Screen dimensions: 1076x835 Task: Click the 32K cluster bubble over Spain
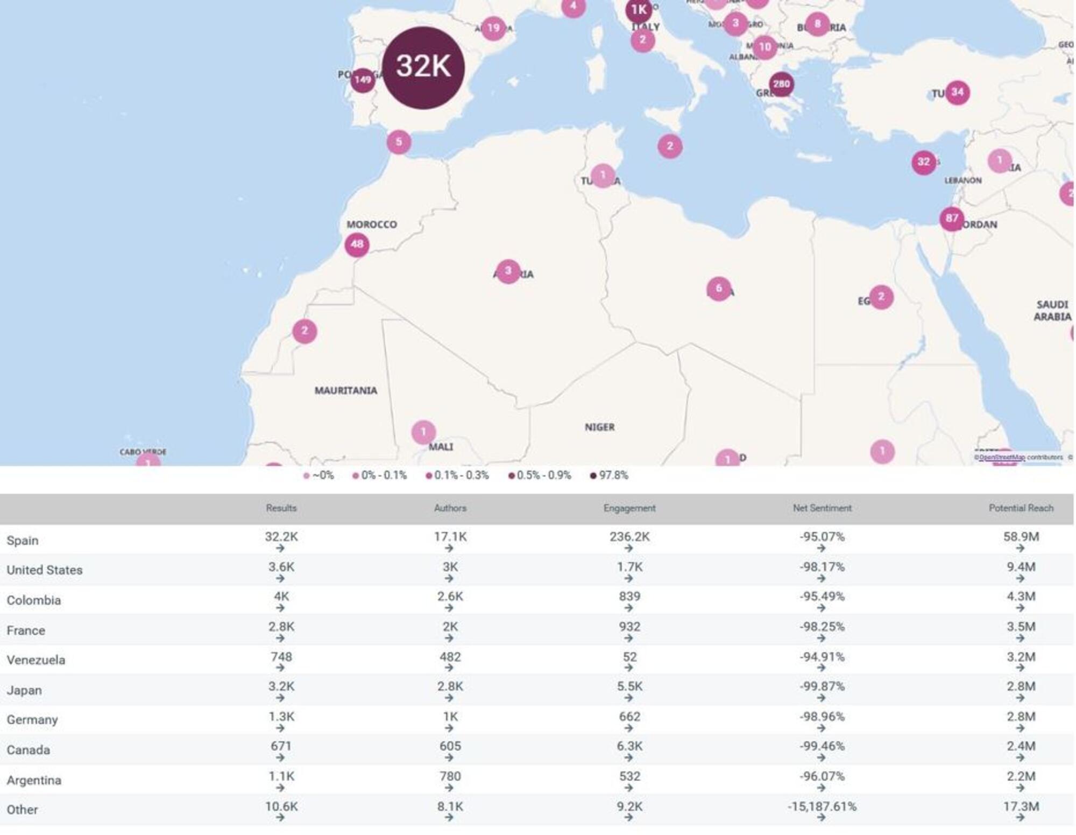click(423, 67)
